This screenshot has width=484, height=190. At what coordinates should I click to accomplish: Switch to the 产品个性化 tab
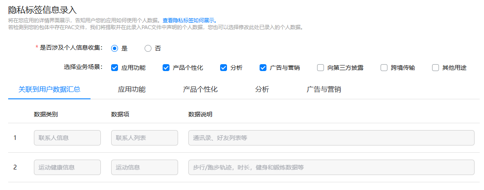(200, 89)
